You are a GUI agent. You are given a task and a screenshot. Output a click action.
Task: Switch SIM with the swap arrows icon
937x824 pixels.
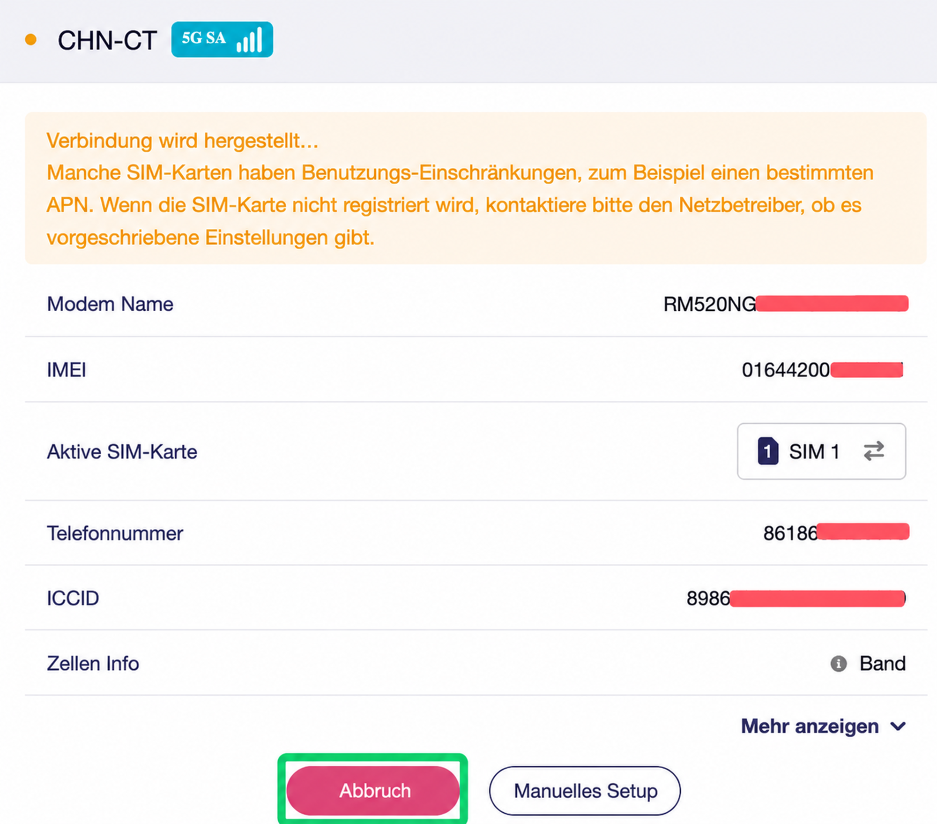[874, 451]
